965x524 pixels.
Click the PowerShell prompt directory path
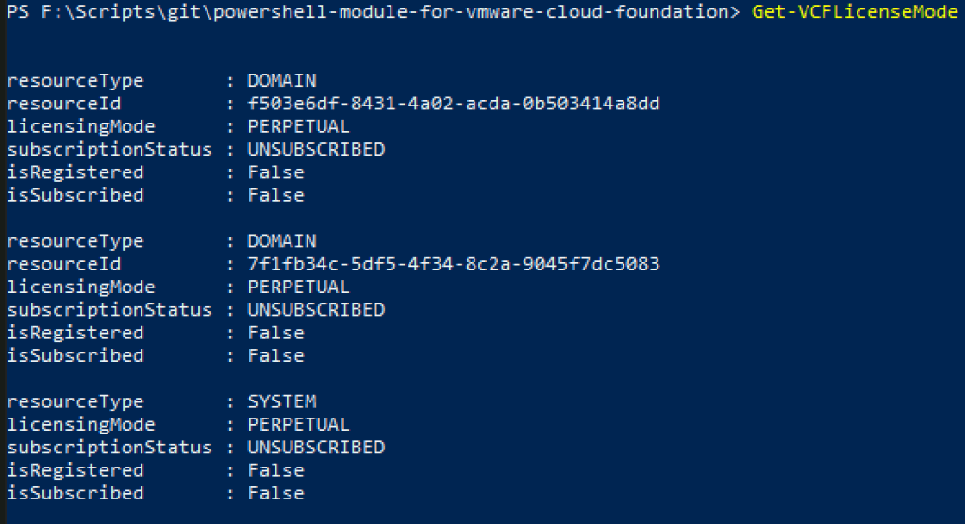click(385, 13)
